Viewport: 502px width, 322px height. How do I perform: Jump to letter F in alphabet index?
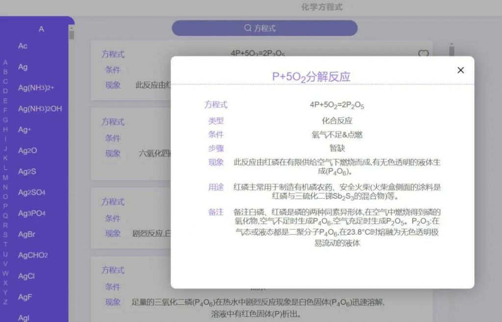(5, 110)
